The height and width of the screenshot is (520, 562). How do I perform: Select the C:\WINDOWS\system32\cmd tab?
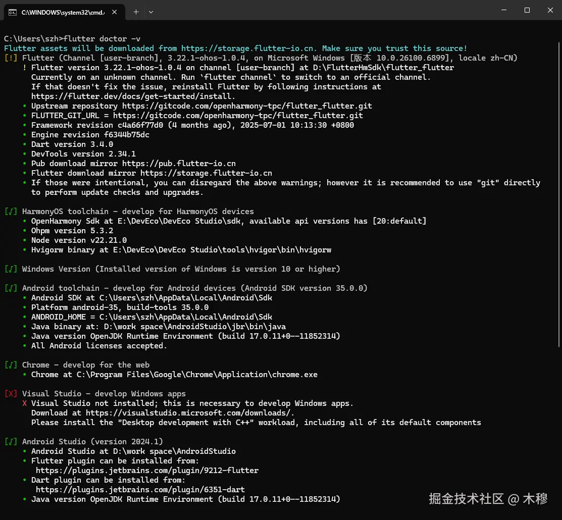pyautogui.click(x=65, y=12)
